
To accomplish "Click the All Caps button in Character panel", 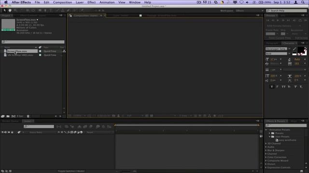I will tap(283, 86).
